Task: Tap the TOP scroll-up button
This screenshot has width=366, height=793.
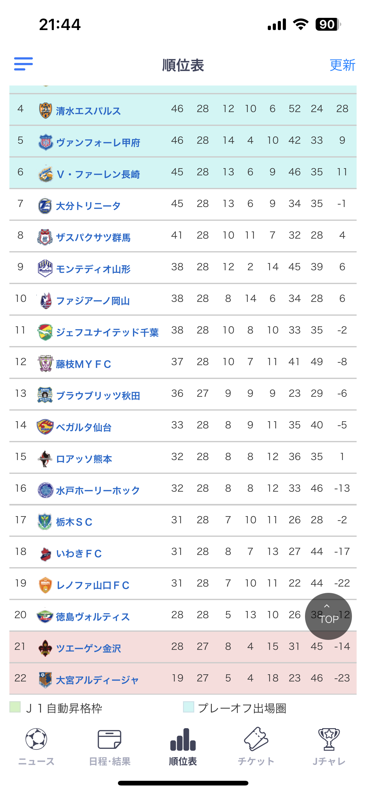Action: 328,616
